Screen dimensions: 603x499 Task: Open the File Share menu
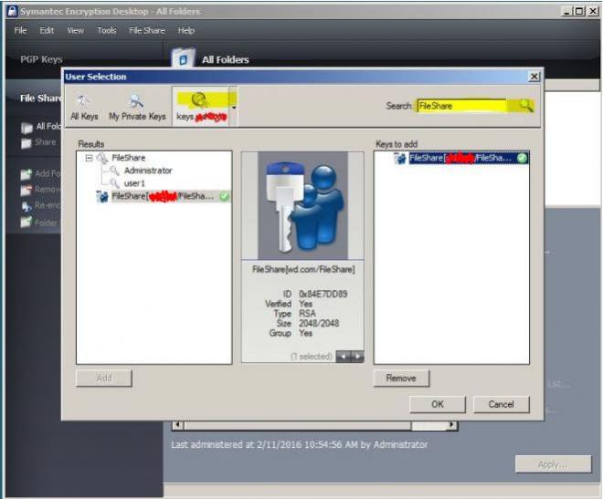click(147, 30)
